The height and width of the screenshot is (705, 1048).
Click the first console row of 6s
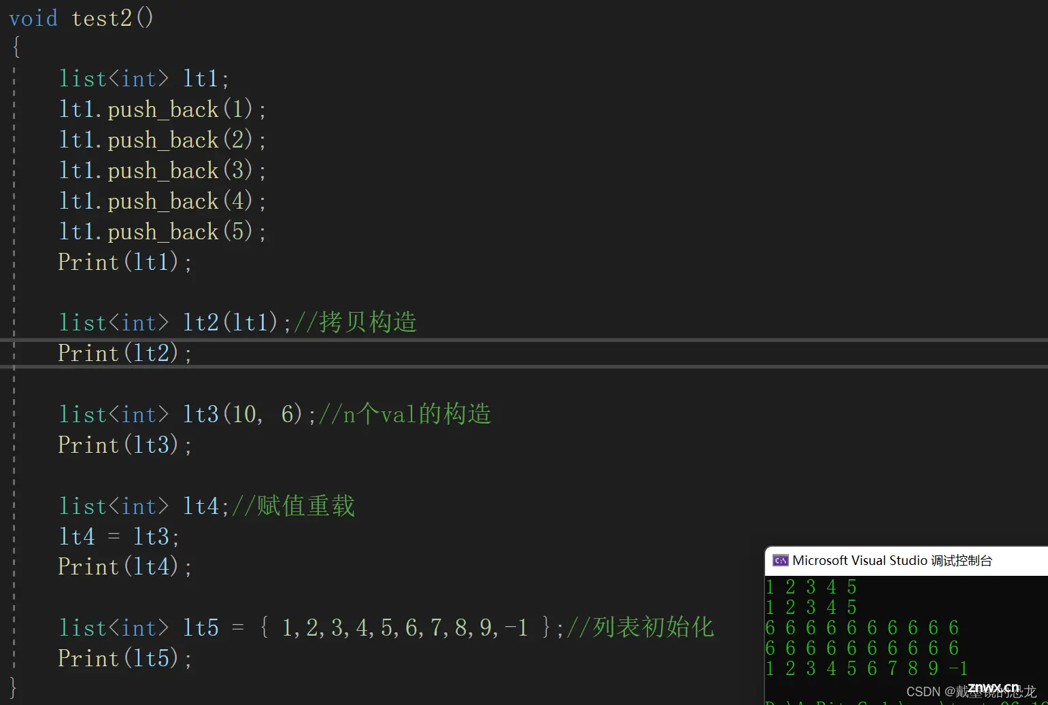pos(862,627)
